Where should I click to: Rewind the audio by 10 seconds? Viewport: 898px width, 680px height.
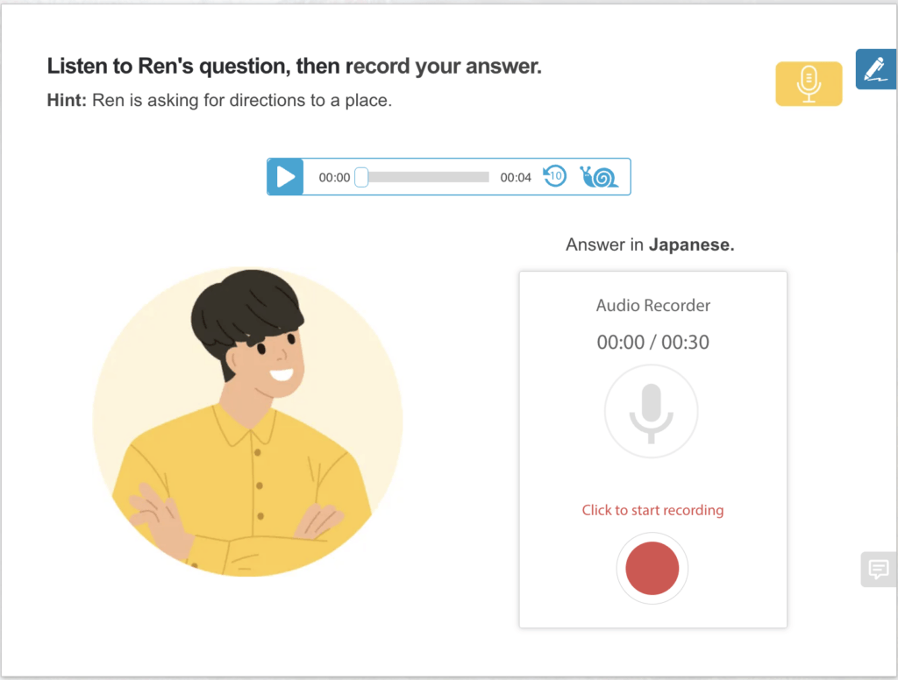click(x=554, y=176)
